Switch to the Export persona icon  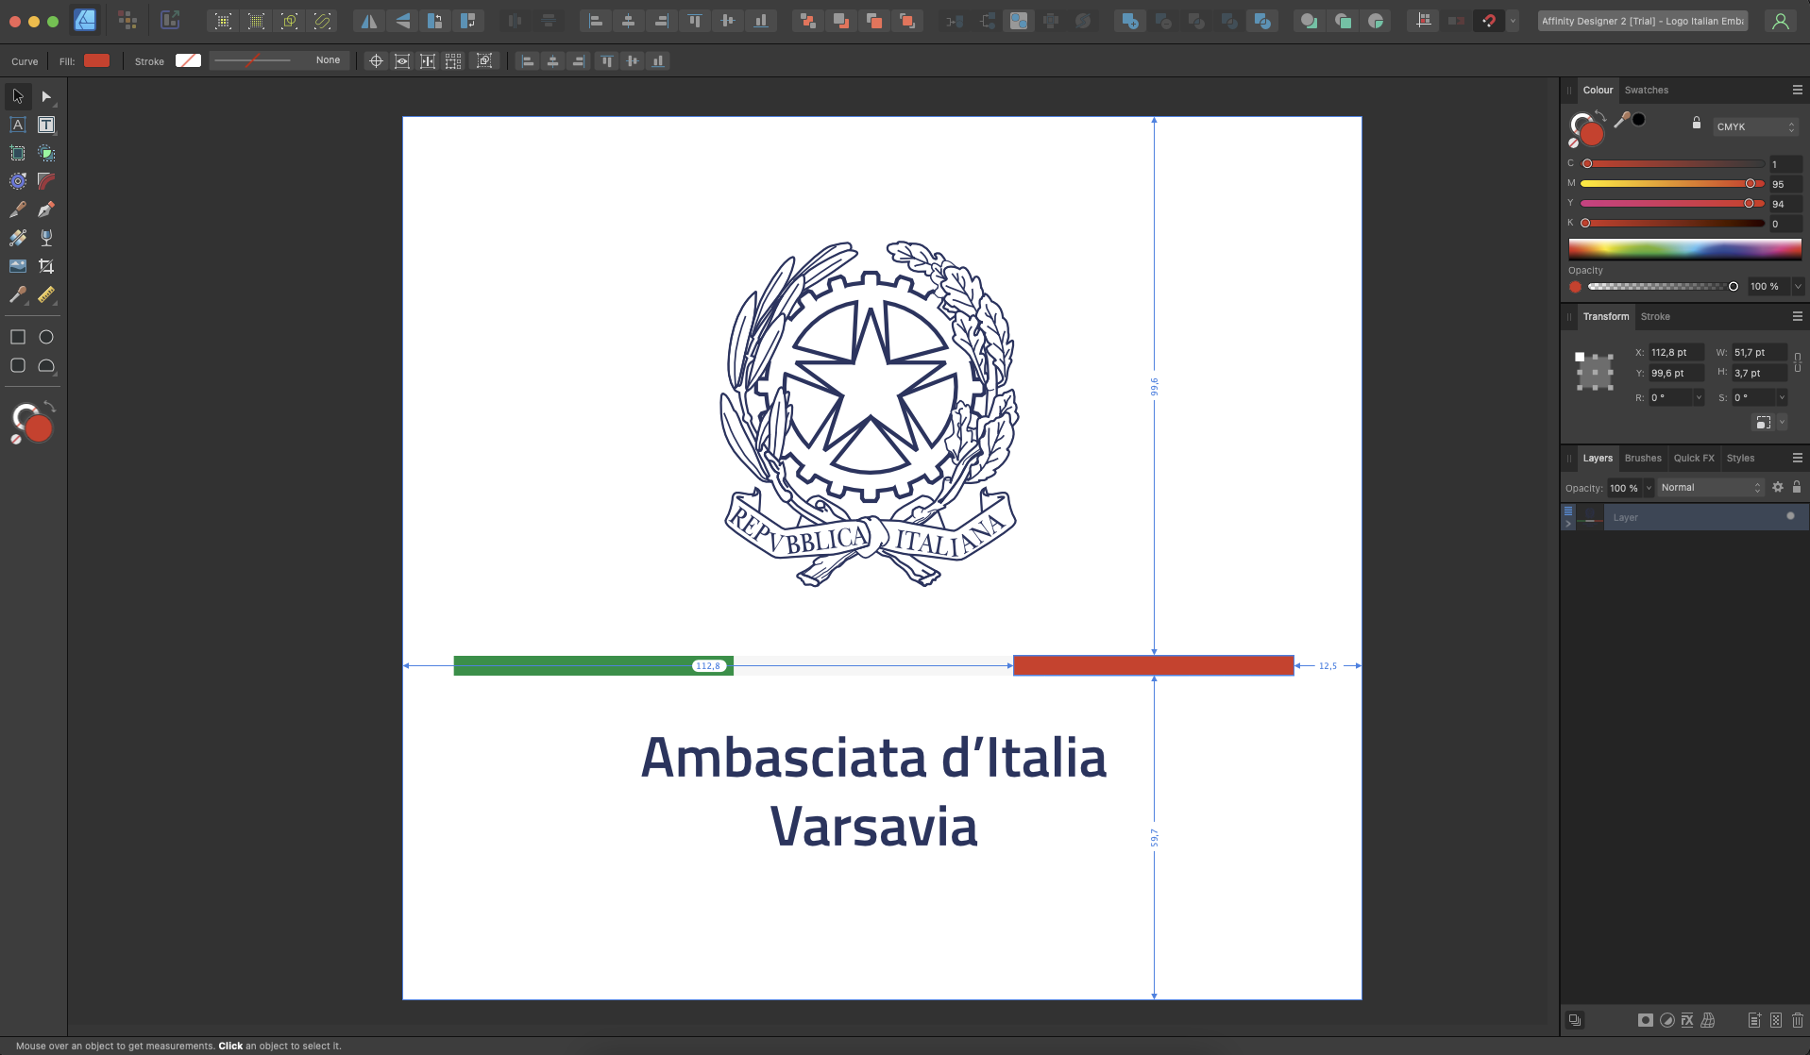click(x=170, y=20)
